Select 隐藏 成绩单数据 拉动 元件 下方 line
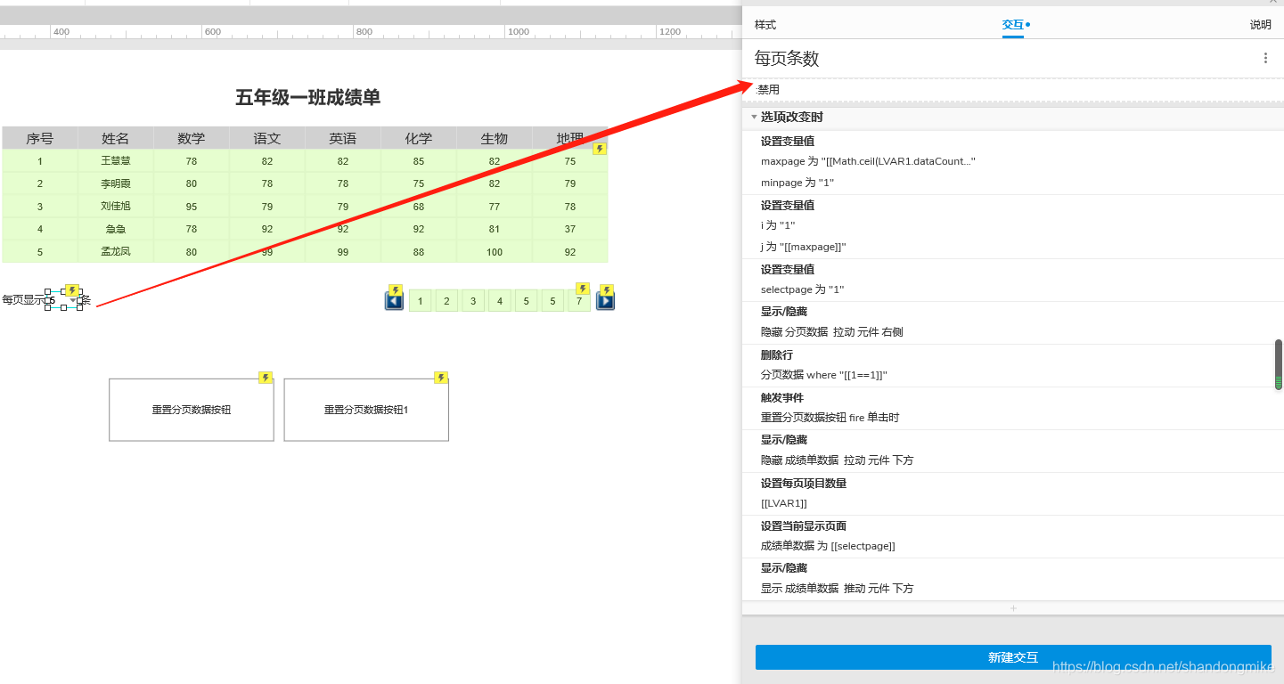Image resolution: width=1284 pixels, height=684 pixels. pyautogui.click(x=838, y=460)
